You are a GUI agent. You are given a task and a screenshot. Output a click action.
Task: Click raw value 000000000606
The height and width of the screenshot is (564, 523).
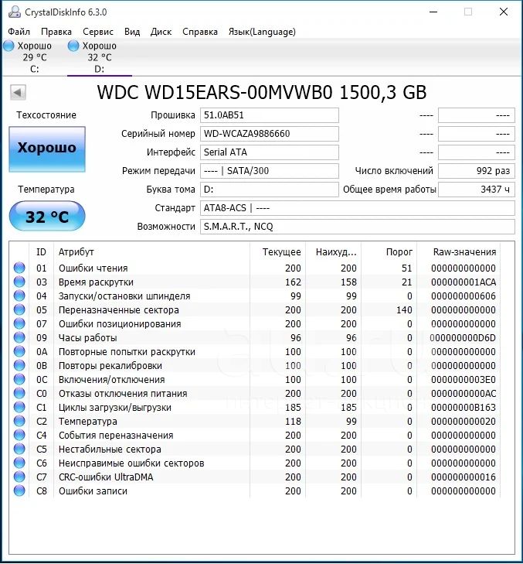point(464,296)
